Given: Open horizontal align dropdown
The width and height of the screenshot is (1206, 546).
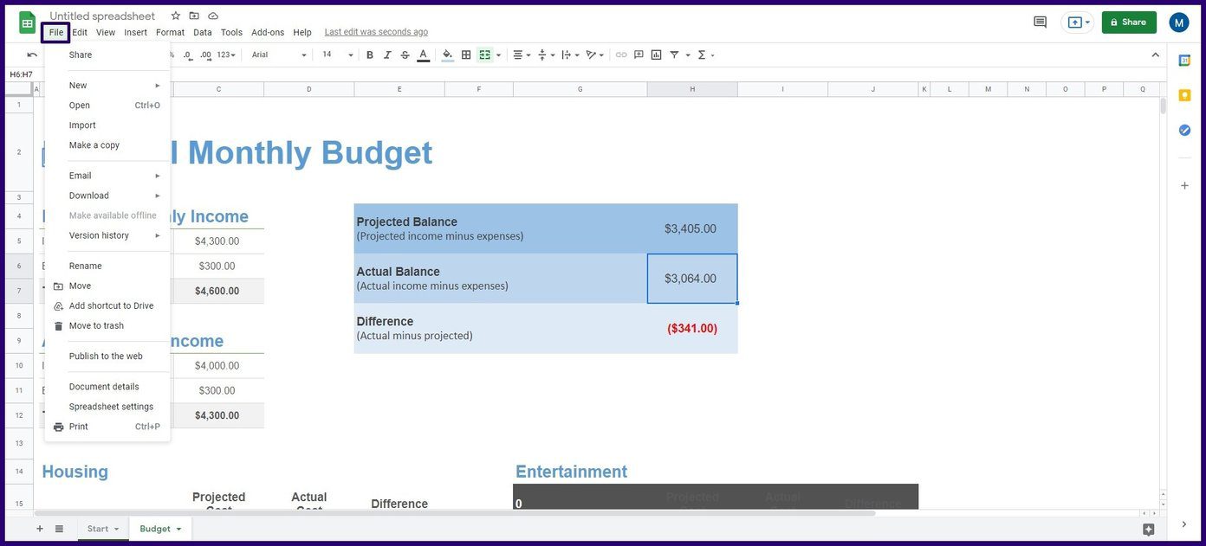Looking at the screenshot, I should coord(522,55).
